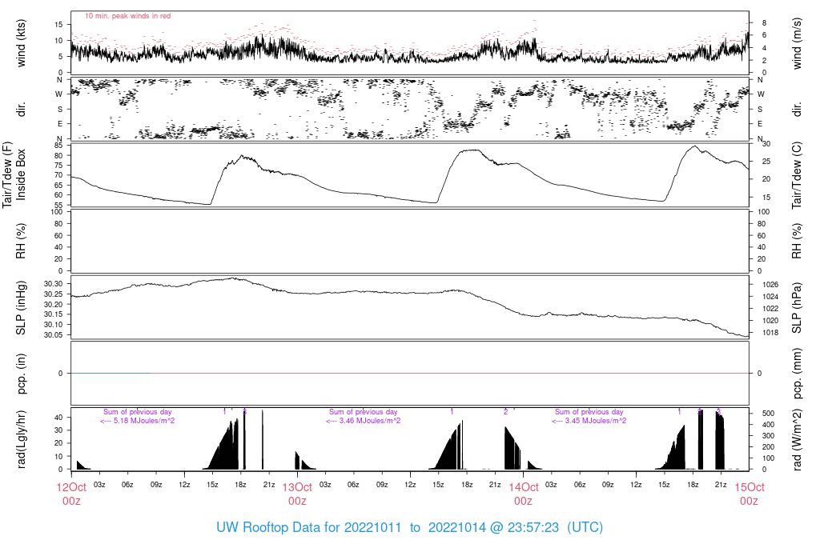Viewport: 820px width, 560px height.
Task: Click the '13Oct 00z' date marker
Action: point(297,494)
